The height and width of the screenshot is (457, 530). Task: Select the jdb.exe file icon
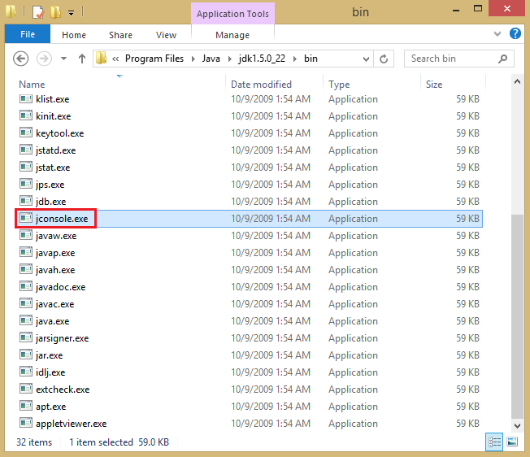[x=26, y=201]
